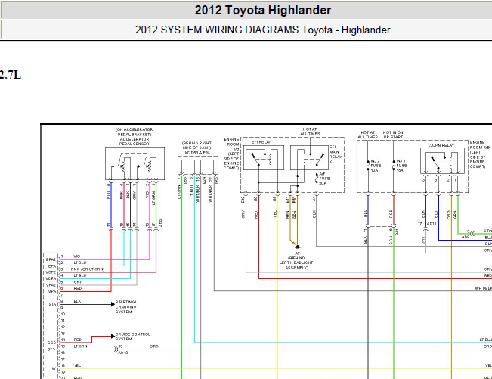This screenshot has height=379, width=492.
Task: Click the "AD11" connector label
Action: pyautogui.click(x=432, y=224)
